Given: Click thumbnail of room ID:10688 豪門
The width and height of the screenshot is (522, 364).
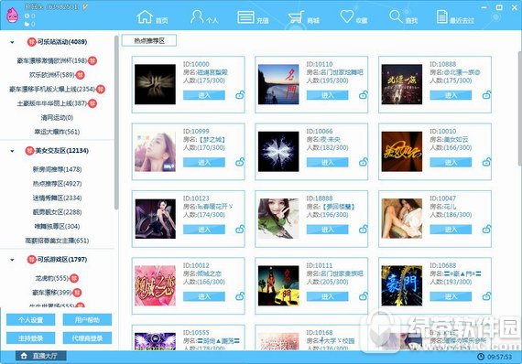Looking at the screenshot, I should pyautogui.click(x=402, y=285).
